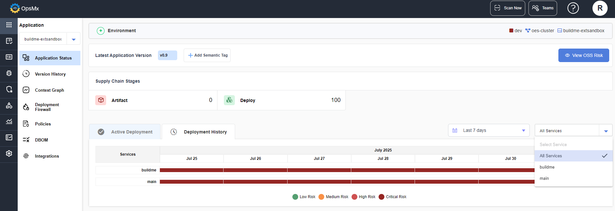Screen dimensions: 615x211
Task: Click the bug icon in left rail
Action: 9,73
